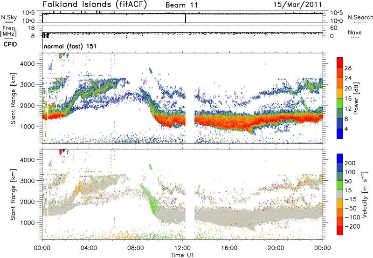Click the "60" Nave axis tick
This screenshot has height=258, width=373.
point(334,28)
